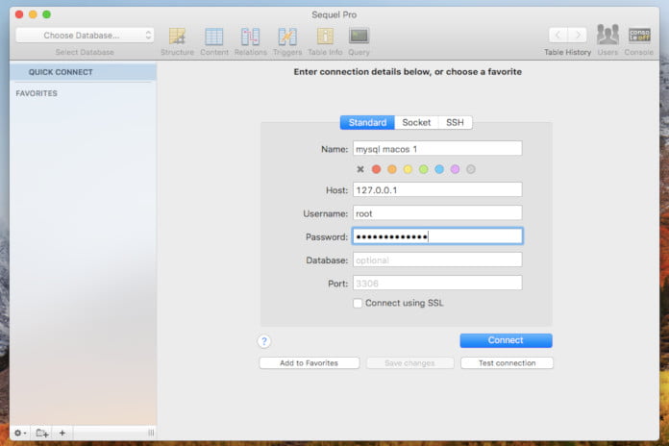Focus the Name input field
Screen dimensions: 669x446
[x=437, y=149]
